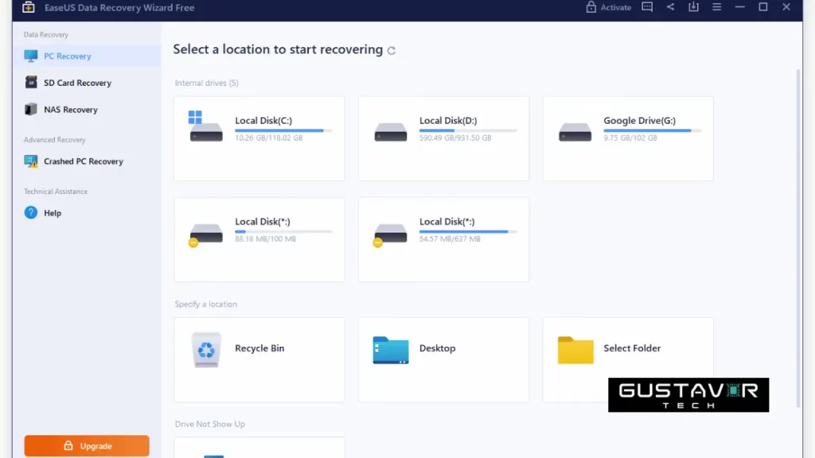This screenshot has height=458, width=815.
Task: Select SD Card Recovery in sidebar
Action: point(87,83)
